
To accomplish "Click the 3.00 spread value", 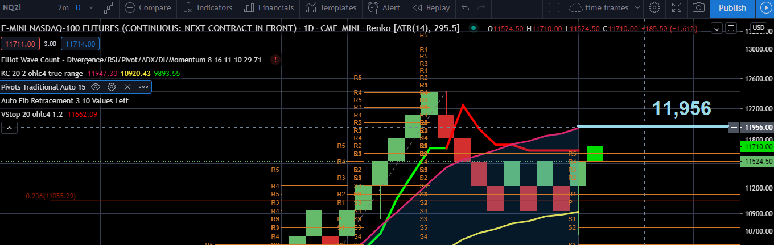I will [x=50, y=44].
